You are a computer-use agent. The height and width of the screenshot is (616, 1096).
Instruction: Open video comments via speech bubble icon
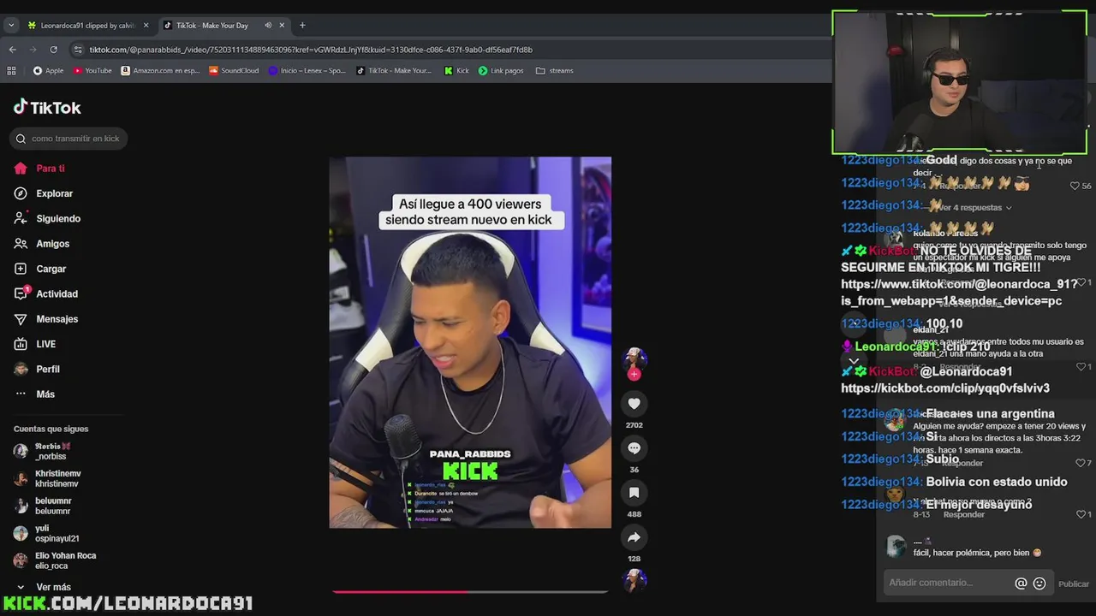[634, 448]
